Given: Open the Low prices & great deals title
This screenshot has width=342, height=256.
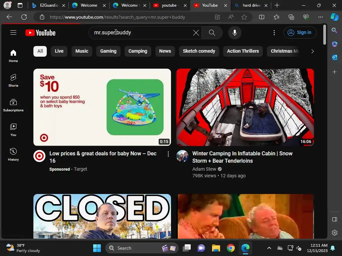Looking at the screenshot, I should [x=103, y=157].
